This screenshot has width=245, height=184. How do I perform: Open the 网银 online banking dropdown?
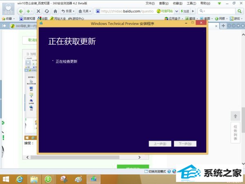coord(221,19)
